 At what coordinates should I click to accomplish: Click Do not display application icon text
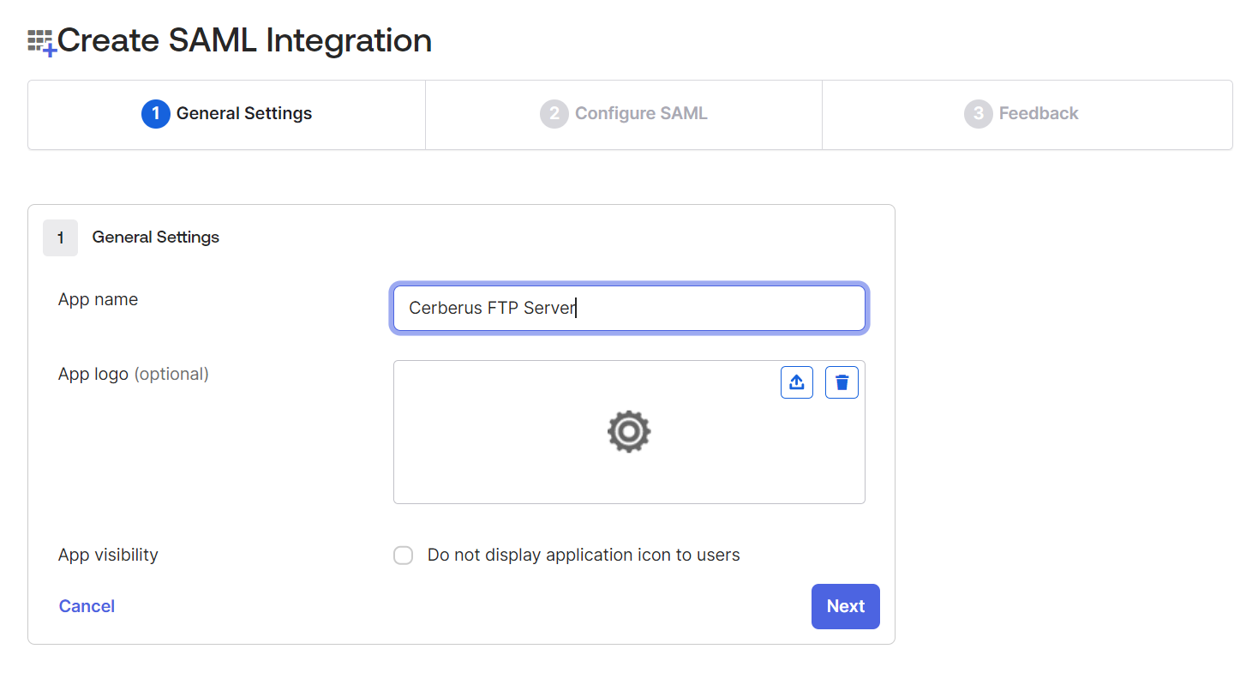tap(584, 555)
